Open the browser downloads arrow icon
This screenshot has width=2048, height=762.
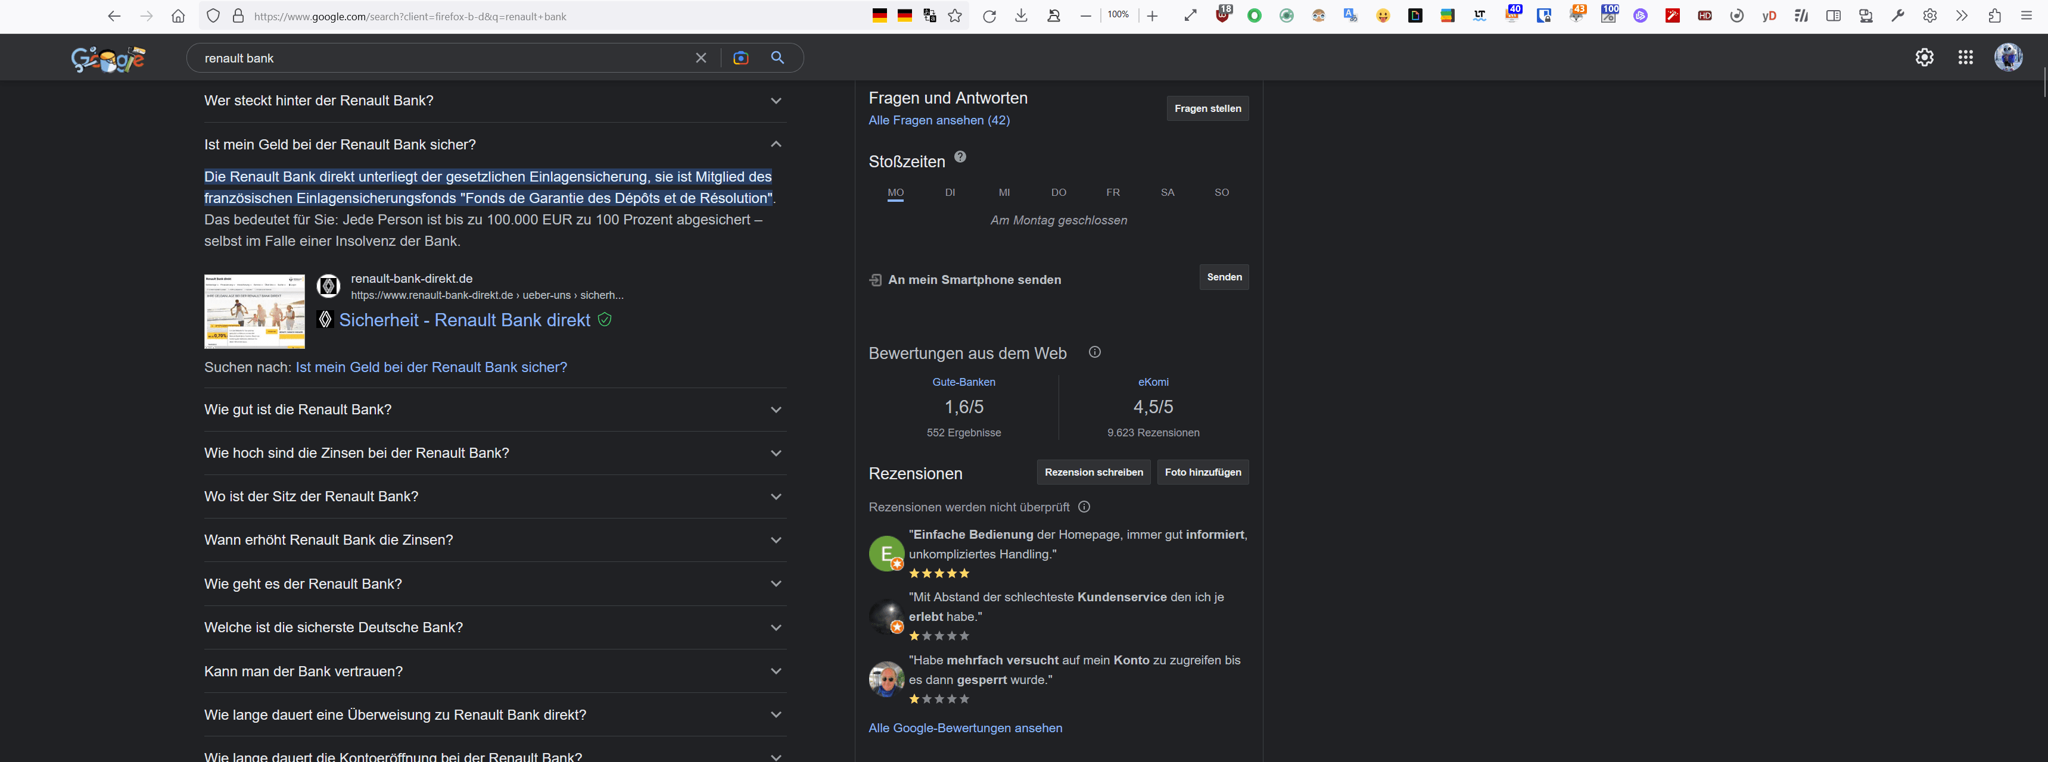[1022, 16]
